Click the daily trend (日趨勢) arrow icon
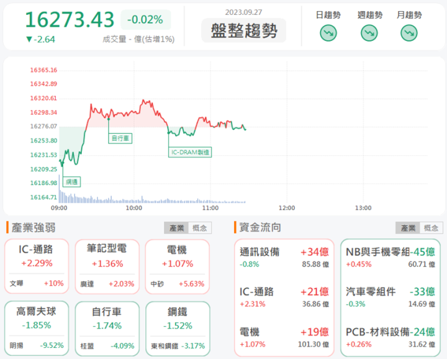This screenshot has height=359, width=447. coord(328,34)
